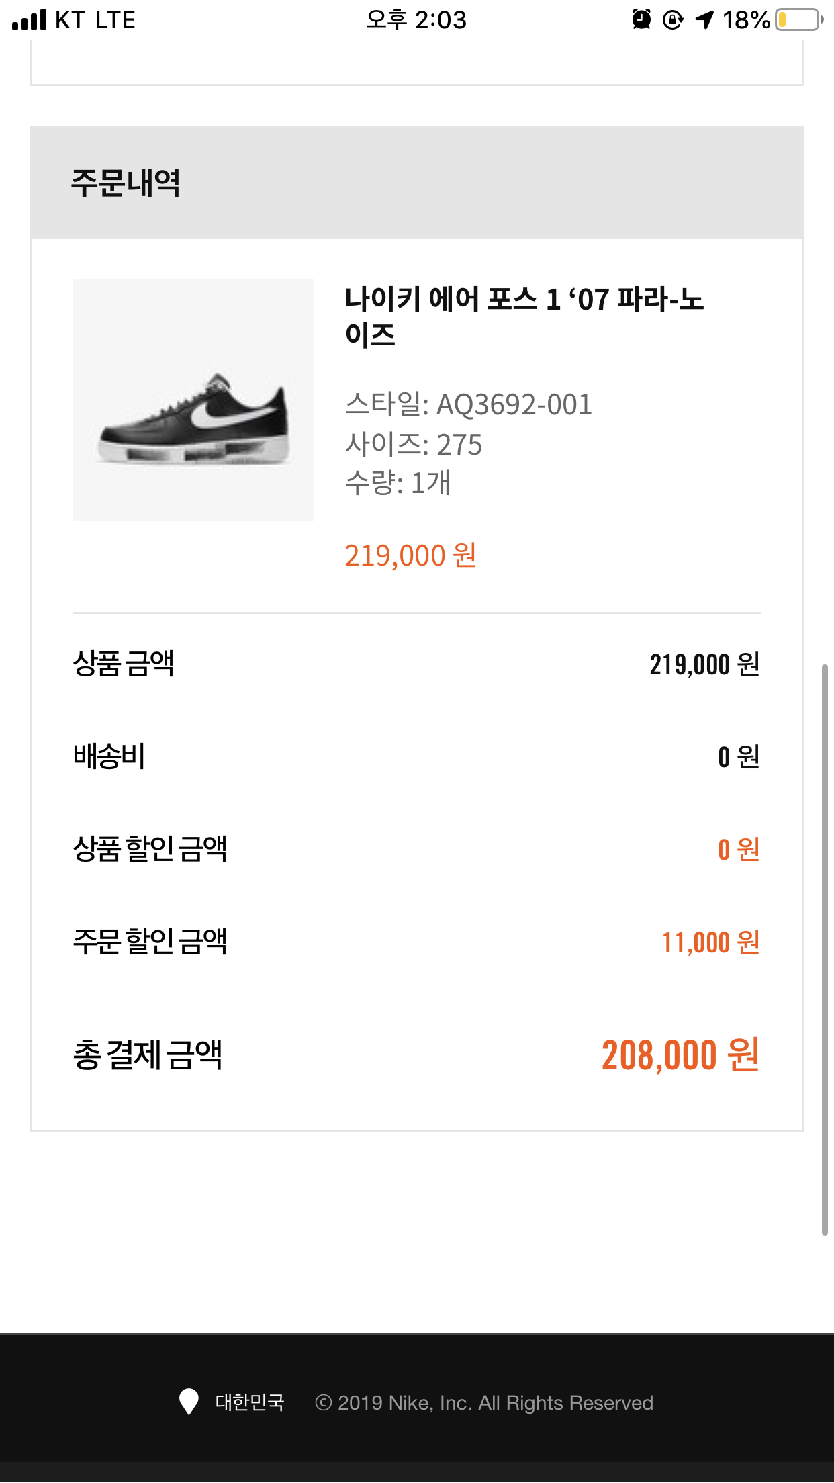Tap the 오후 2:03 clock in status bar
The width and height of the screenshot is (834, 1483).
(x=416, y=19)
